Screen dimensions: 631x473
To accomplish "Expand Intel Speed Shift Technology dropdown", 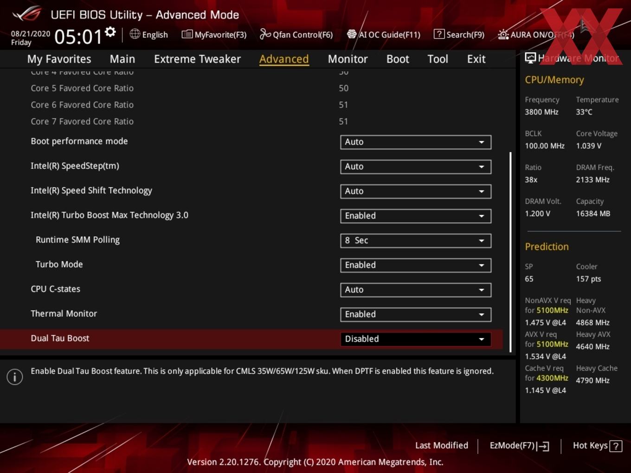I will 415,191.
